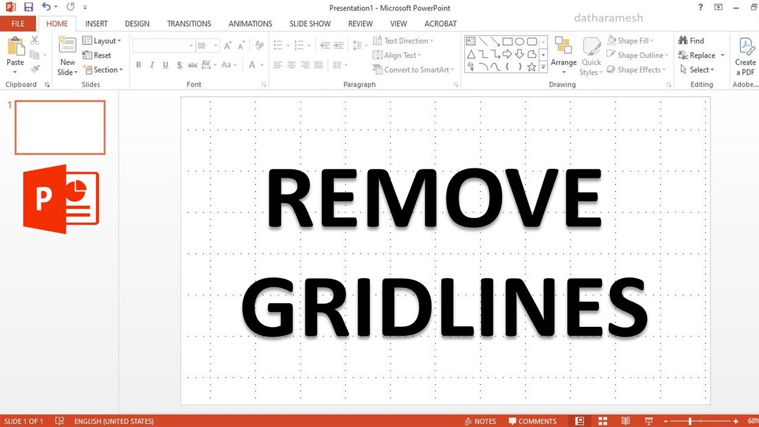
Task: Open the Shape Fill dropdown
Action: [x=631, y=41]
